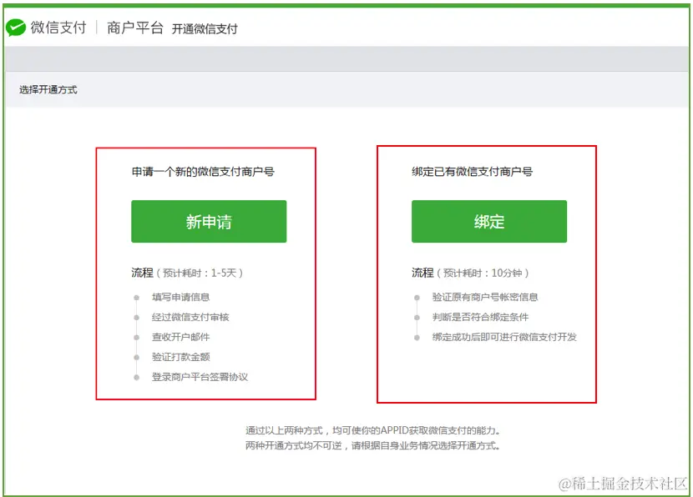Click the 申请一个新的微信支付商户号 title

[203, 171]
